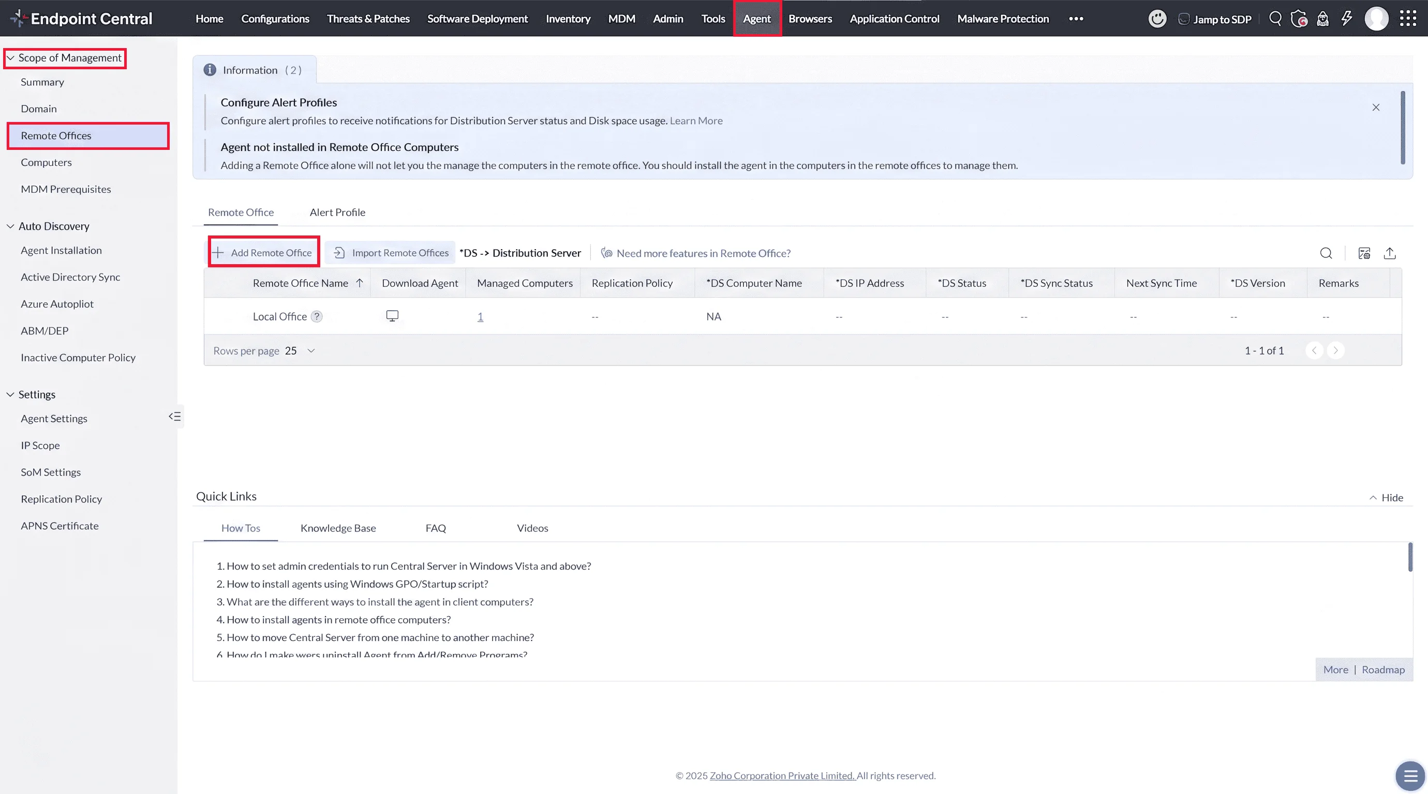Click Import Remote Offices button
Viewport: 1428px width, 794px height.
[x=391, y=253]
